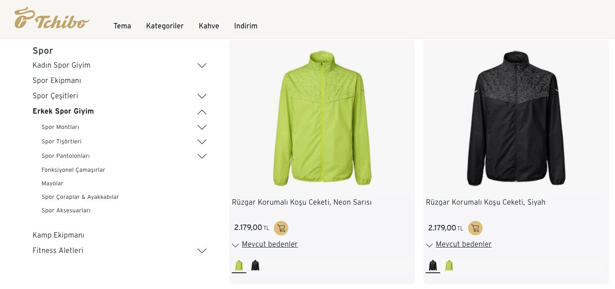The height and width of the screenshot is (289, 615).
Task: Expand Kadın Spor Giyim category
Action: pos(202,66)
